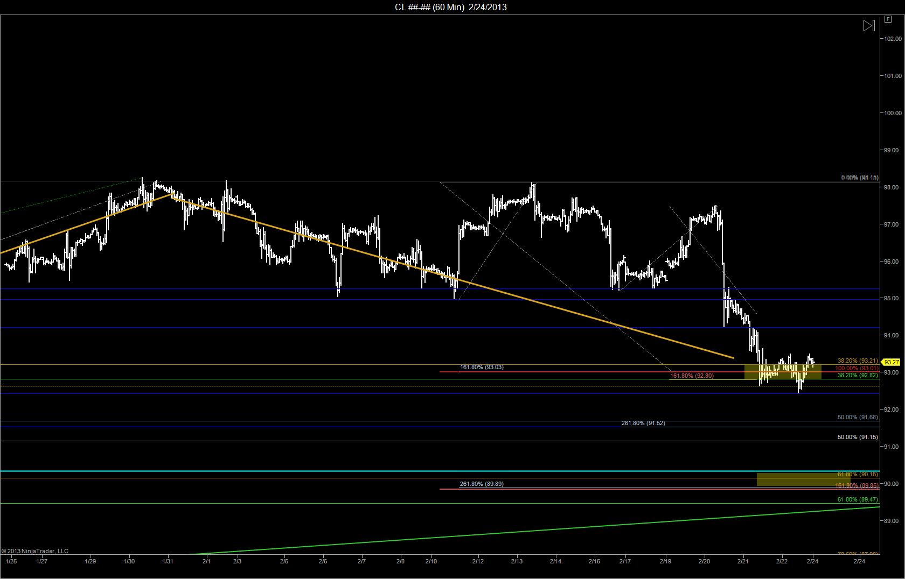Screen dimensions: 905x579
Task: Click the 2/20 date label on time axis
Action: [704, 561]
